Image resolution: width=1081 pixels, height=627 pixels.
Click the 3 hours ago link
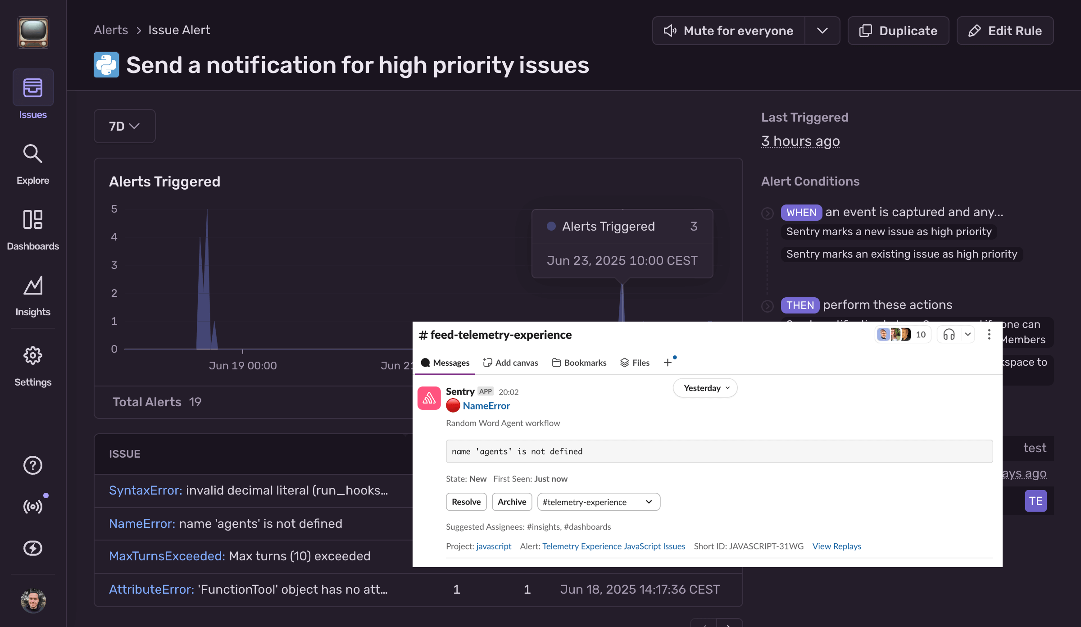click(800, 141)
